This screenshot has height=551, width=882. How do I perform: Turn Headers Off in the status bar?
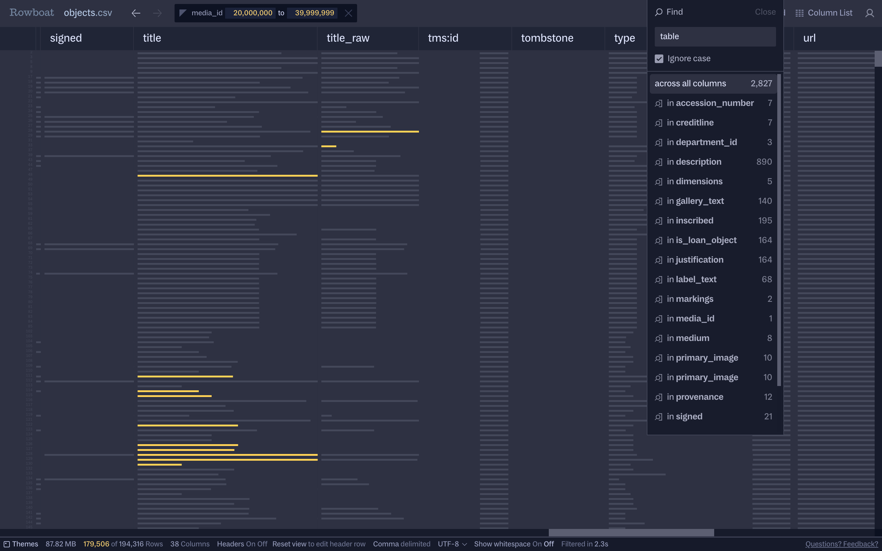pos(262,544)
